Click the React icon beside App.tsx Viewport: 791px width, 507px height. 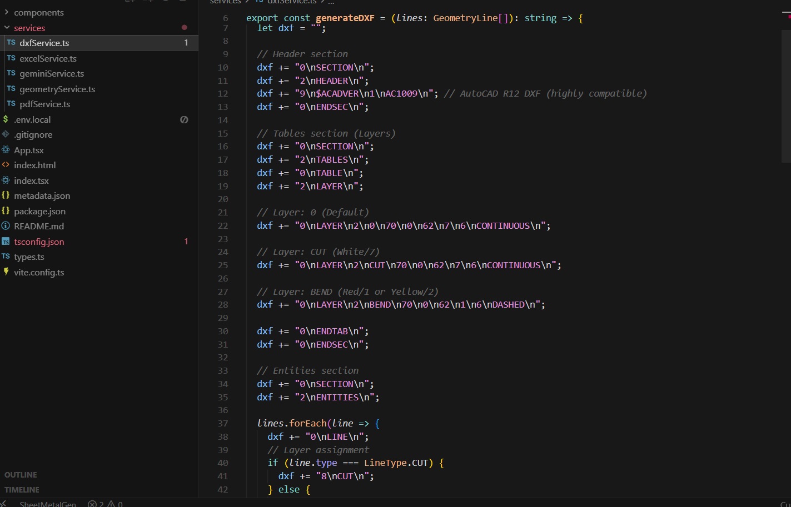[6, 150]
